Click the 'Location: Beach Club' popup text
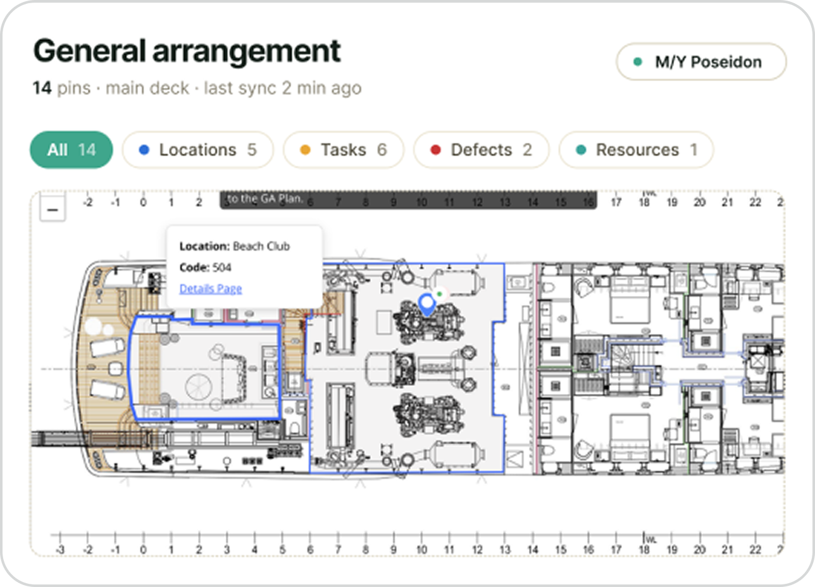 tap(235, 246)
